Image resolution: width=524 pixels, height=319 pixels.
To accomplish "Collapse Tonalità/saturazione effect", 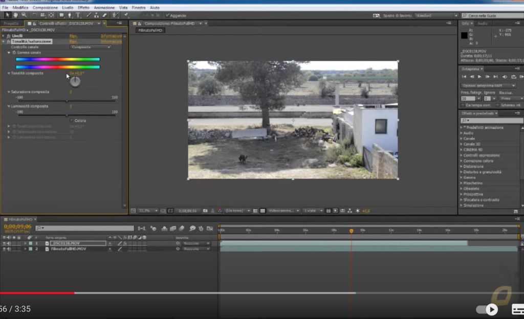I will [x=4, y=41].
